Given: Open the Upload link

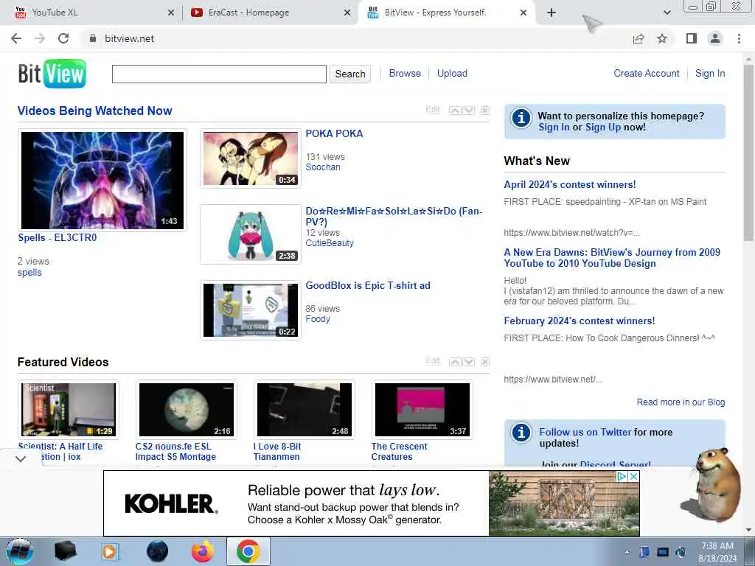Looking at the screenshot, I should tap(452, 73).
